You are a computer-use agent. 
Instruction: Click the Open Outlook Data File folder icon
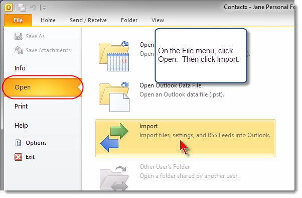114,97
